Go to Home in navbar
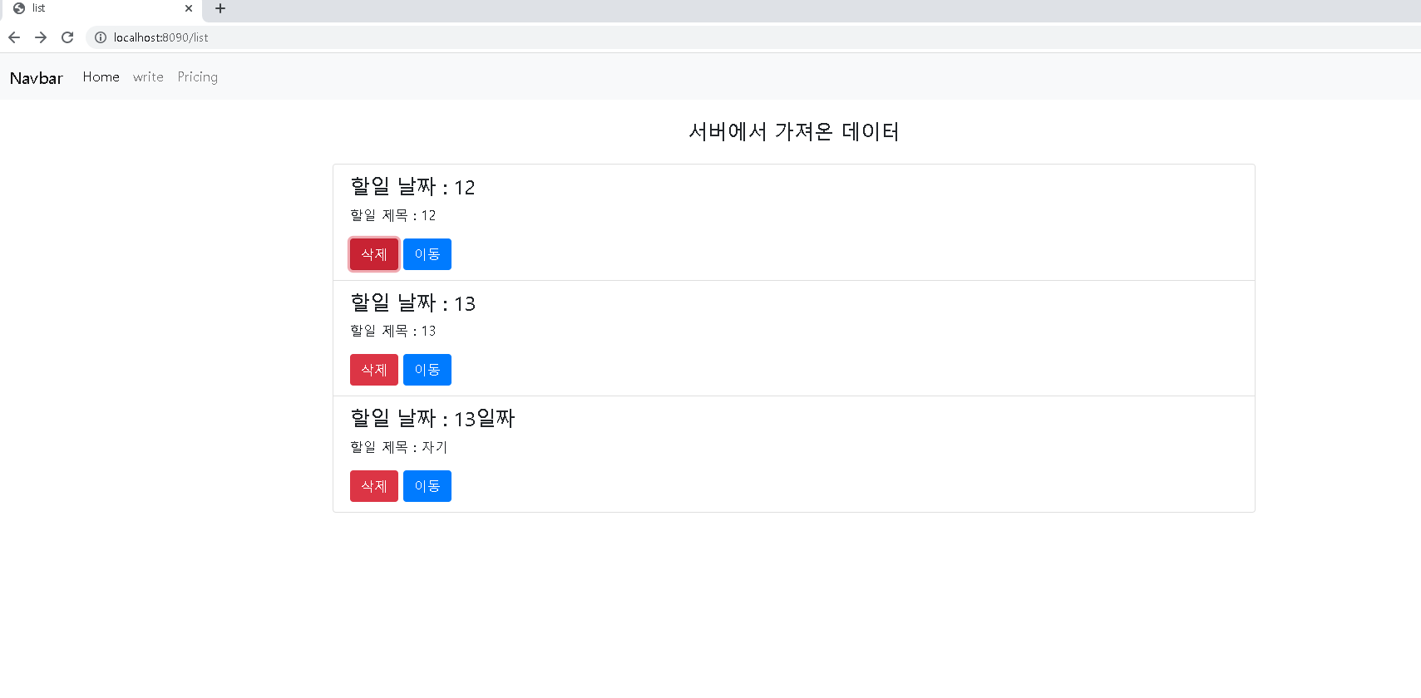Viewport: 1421px width, 698px height. (101, 76)
